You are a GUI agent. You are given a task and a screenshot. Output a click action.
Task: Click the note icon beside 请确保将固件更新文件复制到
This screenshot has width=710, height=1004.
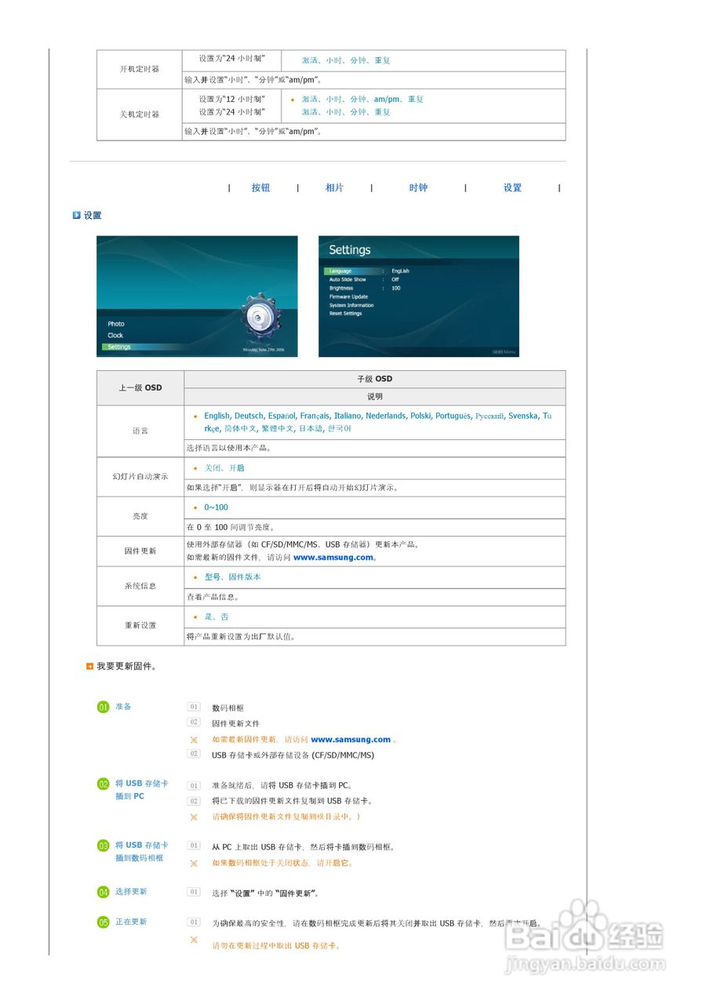[194, 817]
